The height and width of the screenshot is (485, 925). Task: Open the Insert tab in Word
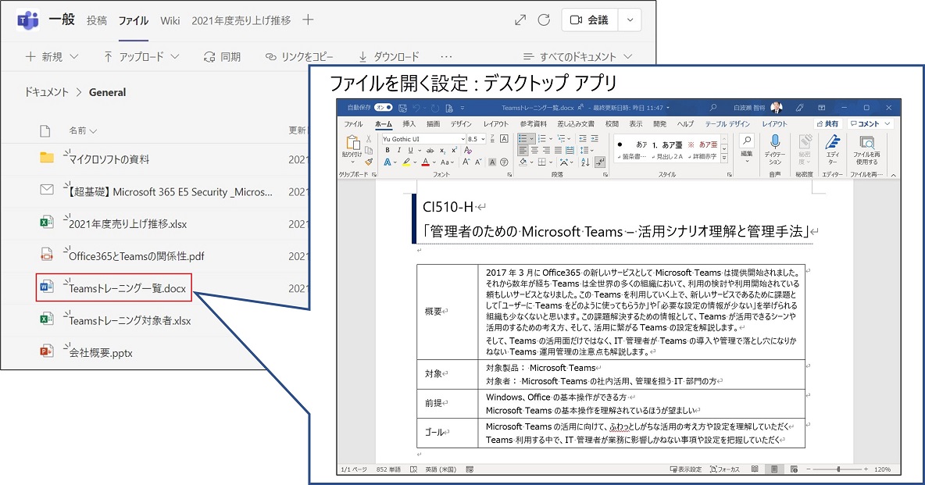(x=409, y=124)
